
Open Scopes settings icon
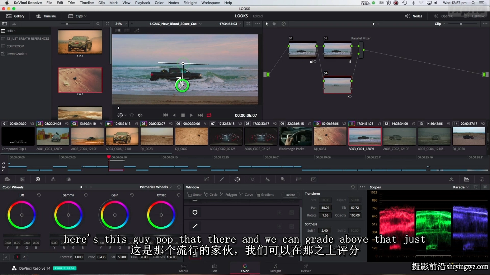[476, 187]
